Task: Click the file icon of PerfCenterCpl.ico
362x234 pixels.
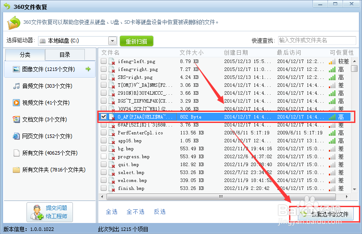Action: click(112, 133)
